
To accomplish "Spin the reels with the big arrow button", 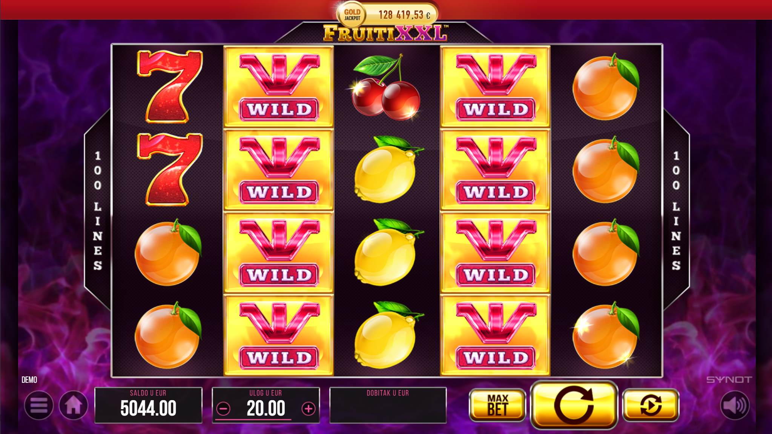I will tap(574, 405).
